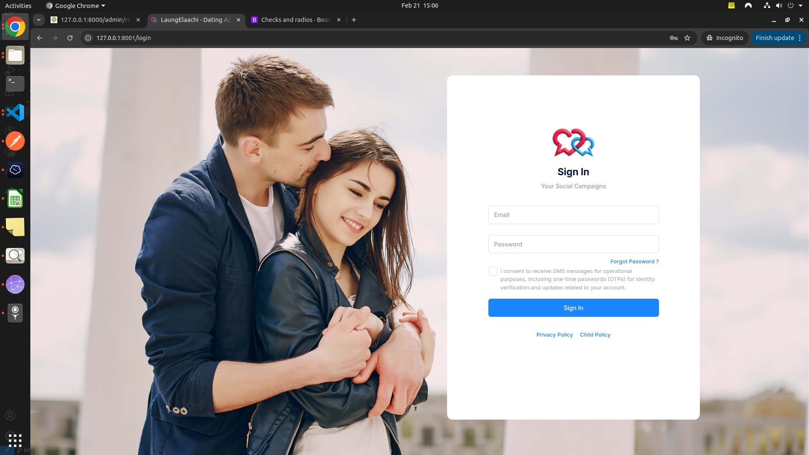Reload the login page
This screenshot has height=455, width=809.
[x=70, y=38]
